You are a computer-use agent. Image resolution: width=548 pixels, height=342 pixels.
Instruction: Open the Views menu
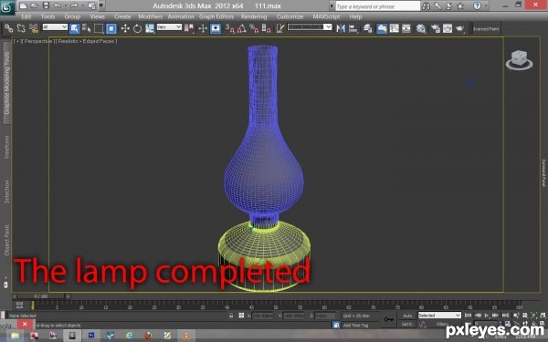97,16
